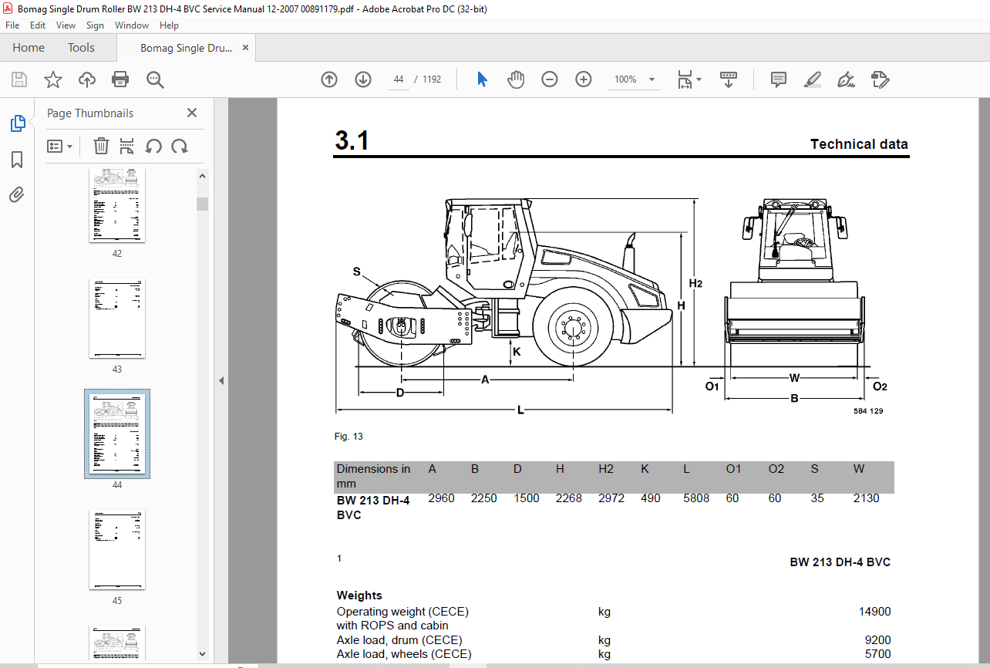The image size is (990, 668).
Task: Click figure number 584 129
Action: tap(868, 411)
